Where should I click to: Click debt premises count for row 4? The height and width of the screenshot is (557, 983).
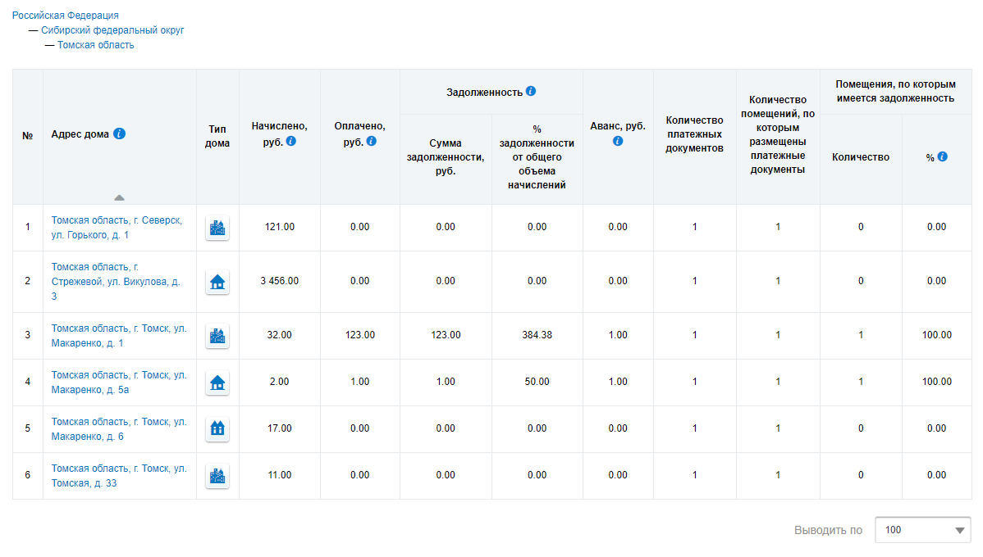(x=860, y=383)
